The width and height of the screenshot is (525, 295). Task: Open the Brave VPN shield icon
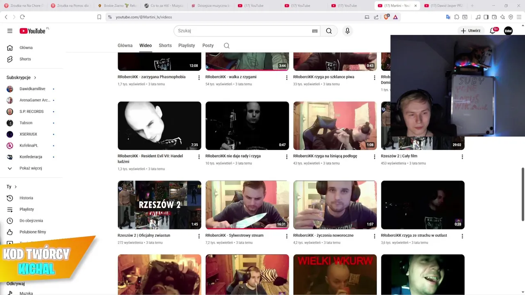[511, 17]
